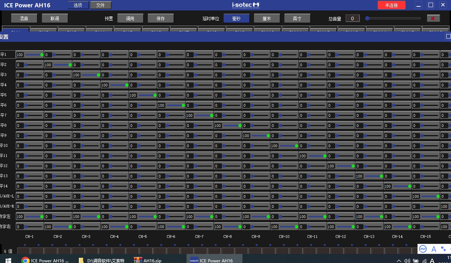Click the 调用 preset button
The width and height of the screenshot is (451, 263).
(x=130, y=18)
